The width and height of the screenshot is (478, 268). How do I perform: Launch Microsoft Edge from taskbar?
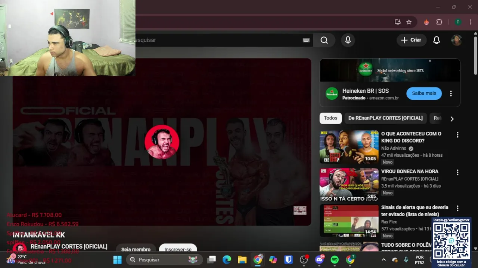tap(227, 260)
